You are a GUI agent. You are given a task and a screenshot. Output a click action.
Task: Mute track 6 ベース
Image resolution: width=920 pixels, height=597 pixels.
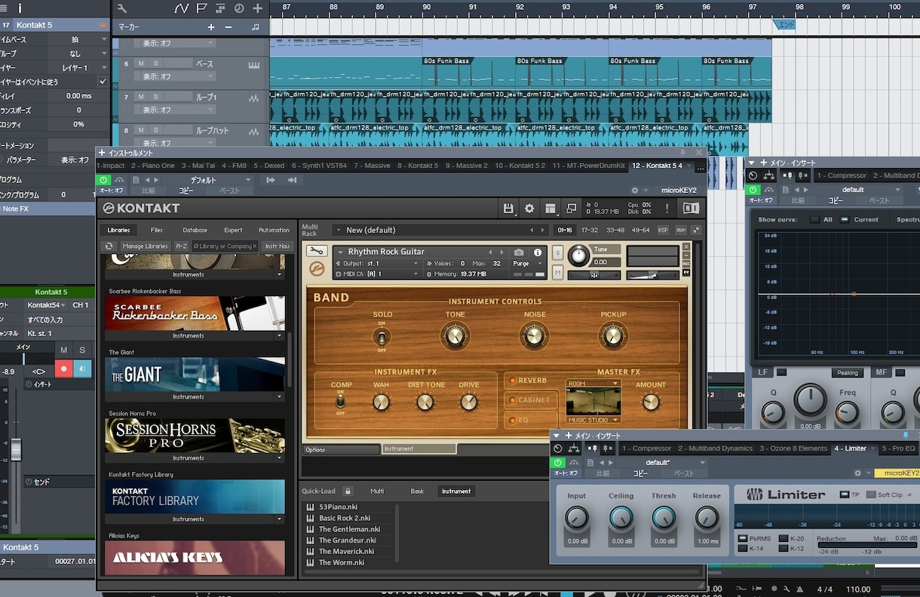pos(141,63)
